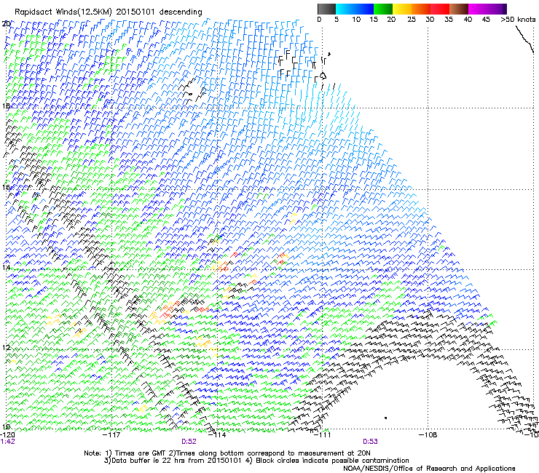Click the black dot marker near 10N
The width and height of the screenshot is (539, 473).
point(386,418)
